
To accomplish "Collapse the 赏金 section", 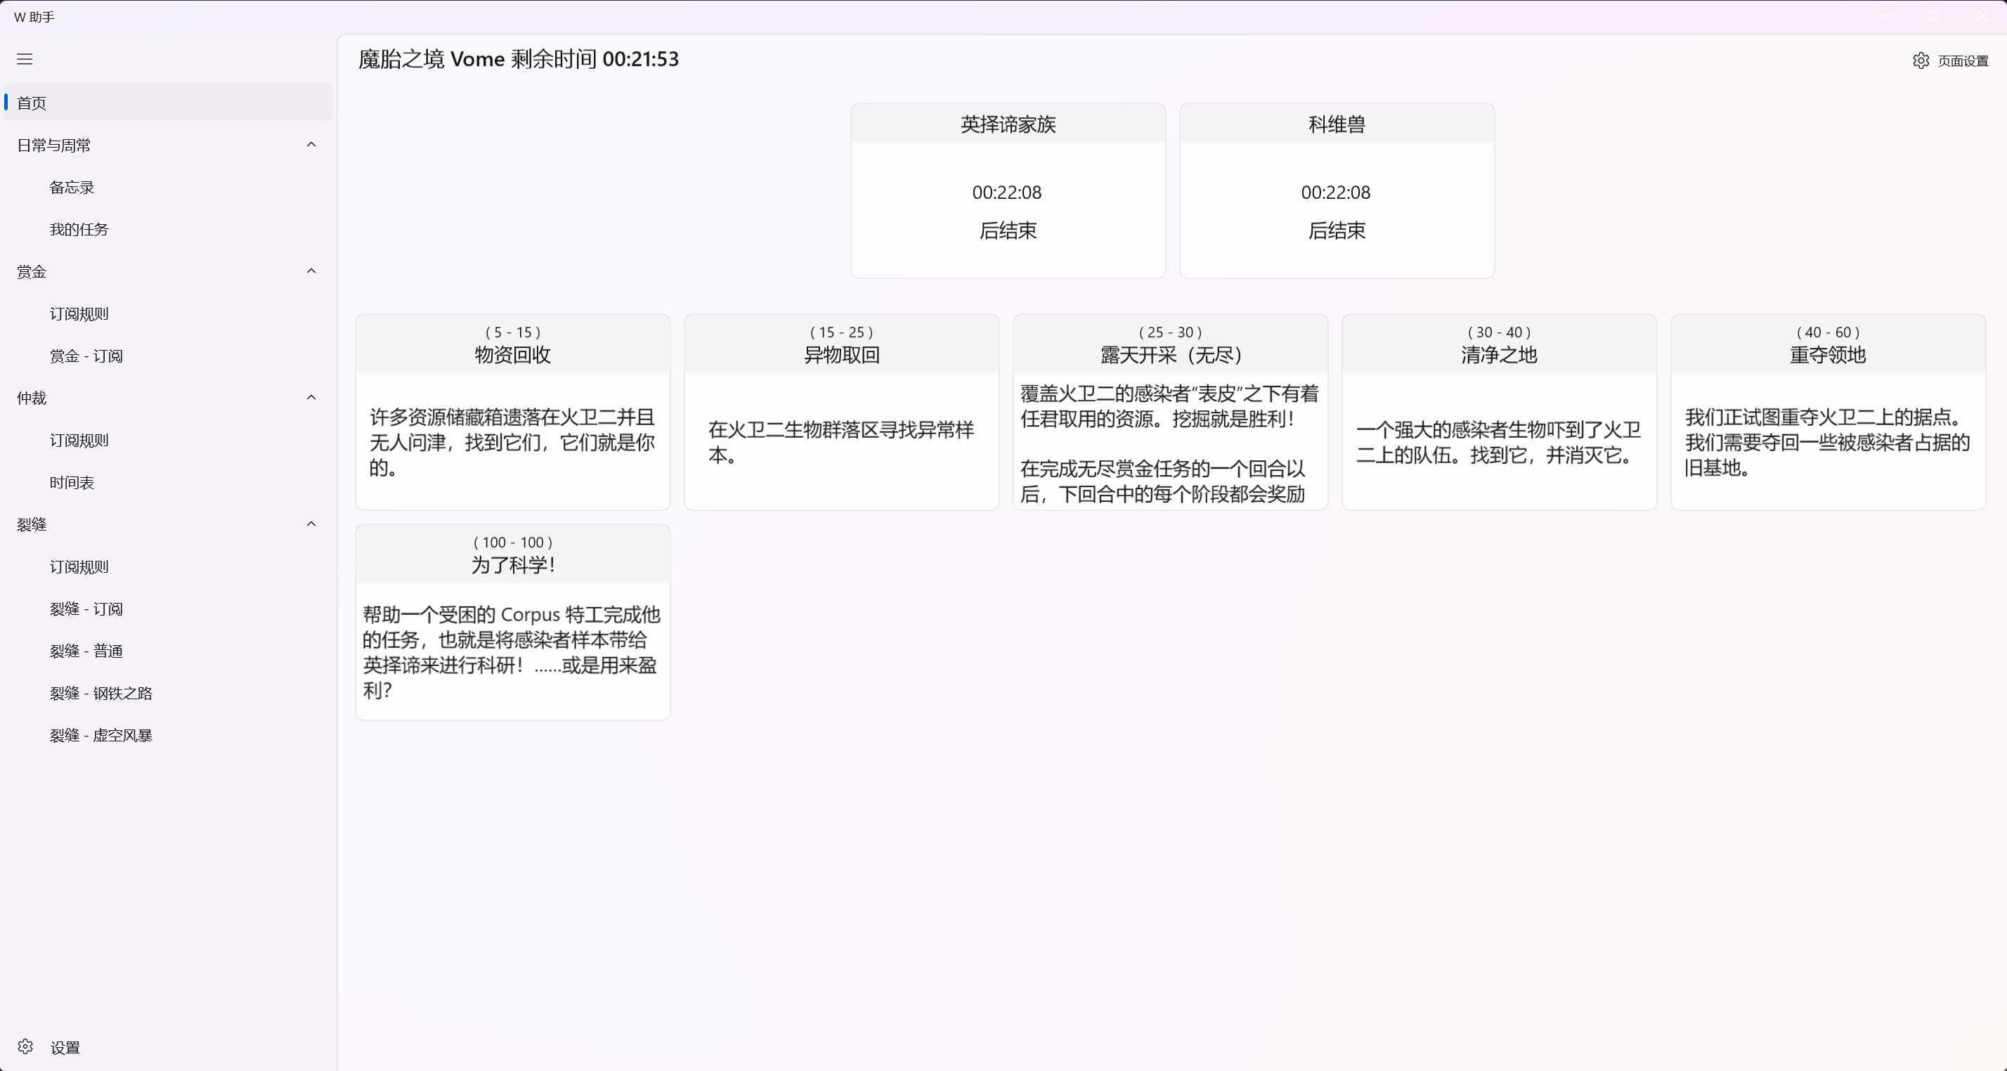I will pyautogui.click(x=311, y=271).
